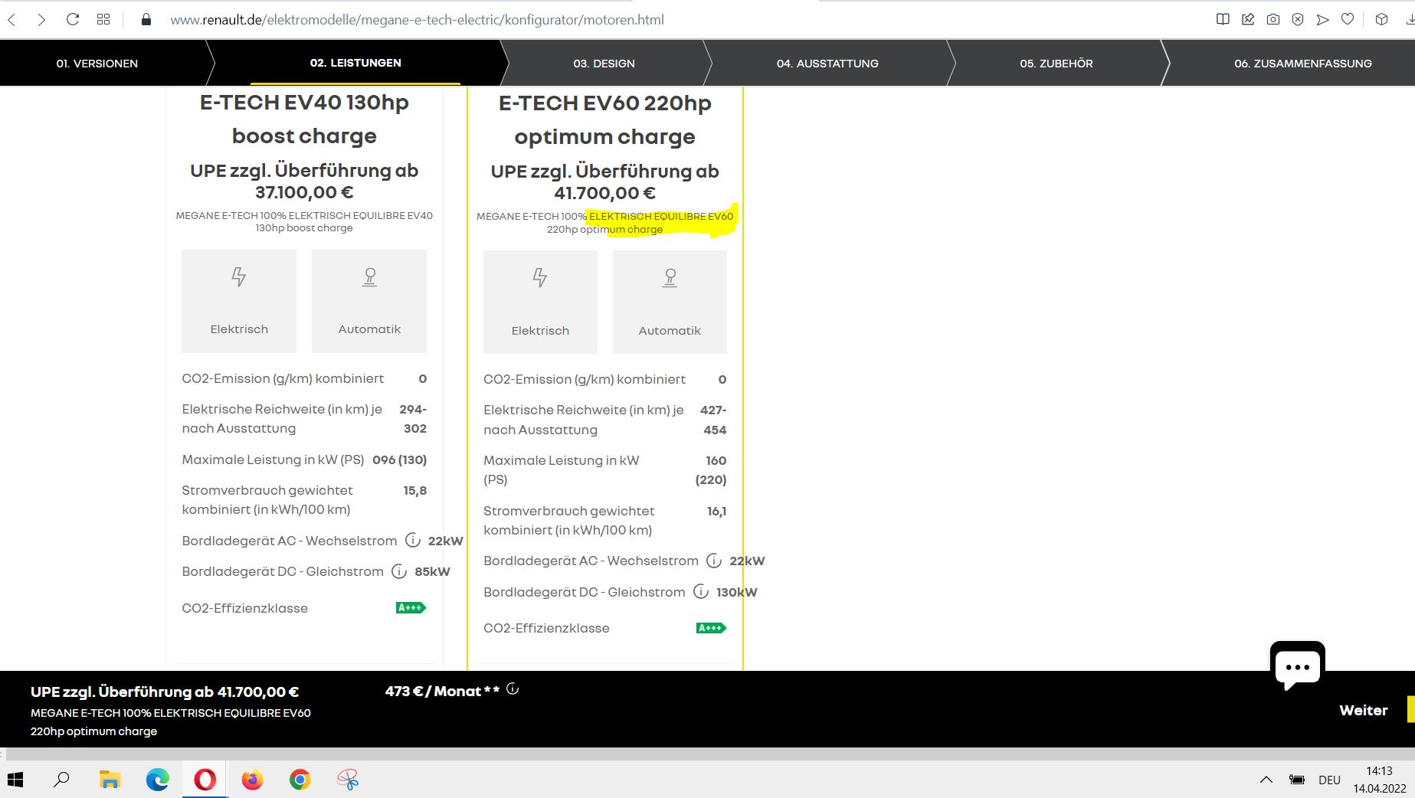Viewport: 1415px width, 798px height.
Task: Open the Windows Start menu
Action: (15, 780)
